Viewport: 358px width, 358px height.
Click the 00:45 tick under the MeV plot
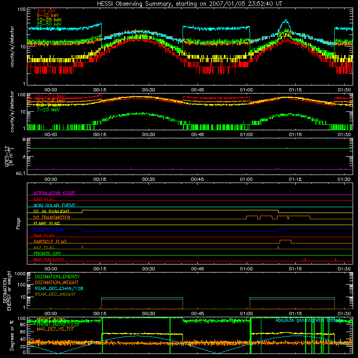(197, 135)
